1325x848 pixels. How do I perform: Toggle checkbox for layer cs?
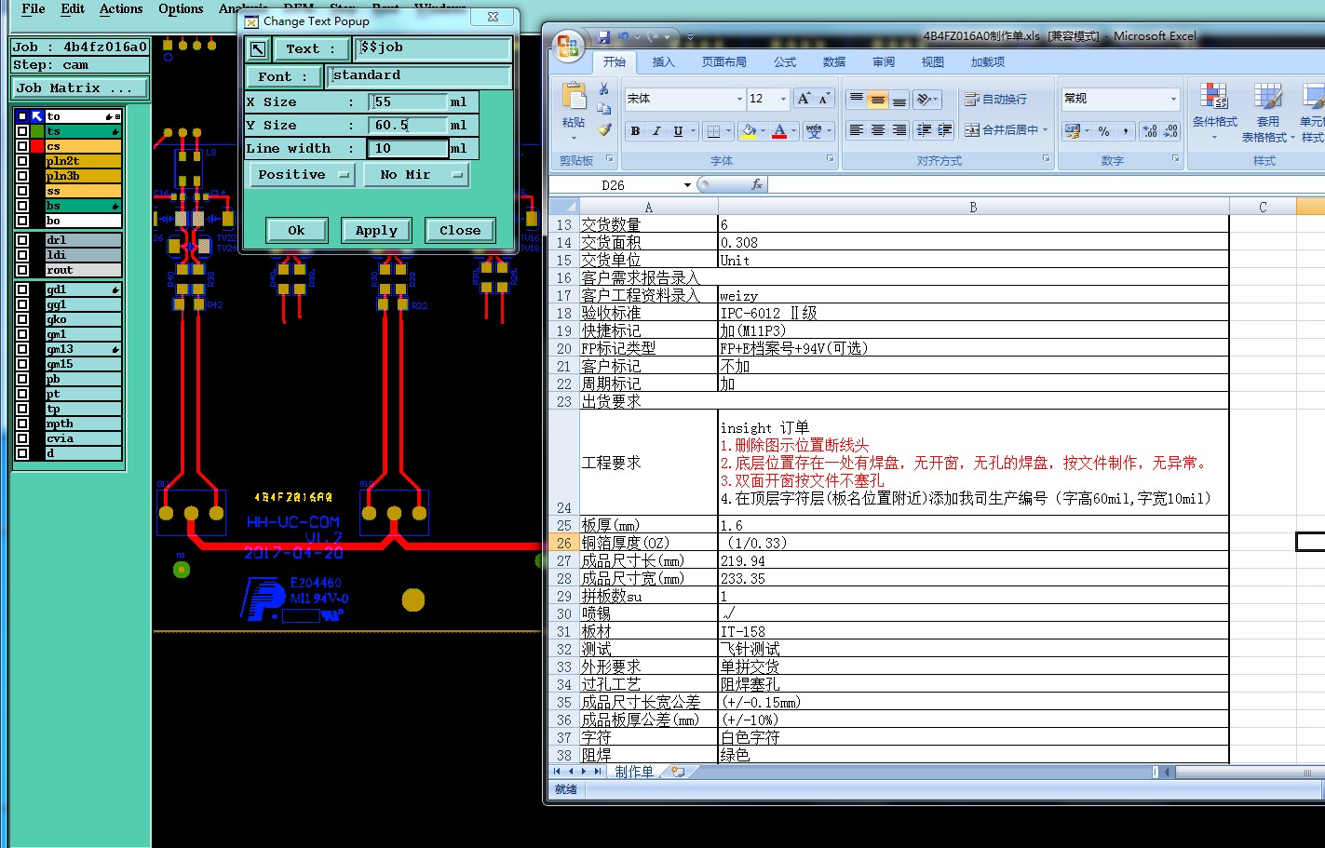pos(22,146)
